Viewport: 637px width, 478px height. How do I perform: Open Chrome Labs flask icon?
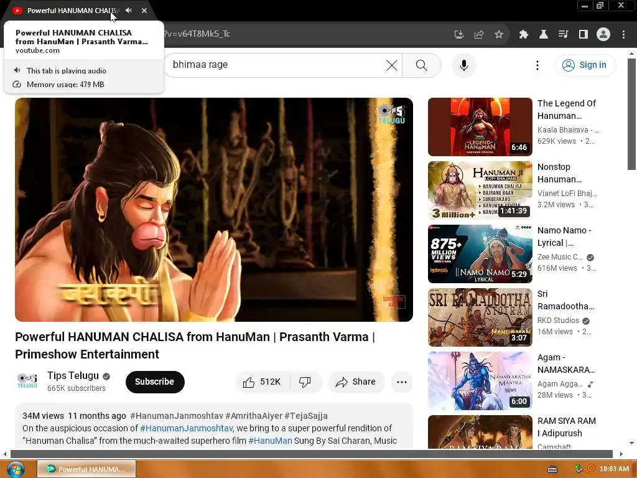[x=544, y=35]
